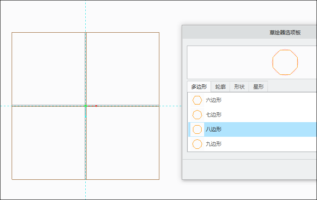Select the 七边形 text label

214,115
